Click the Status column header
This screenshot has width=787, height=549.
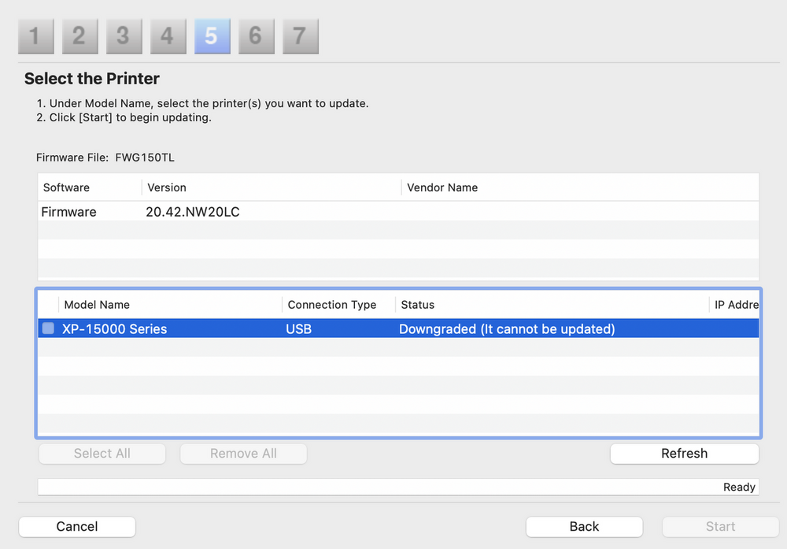click(x=551, y=305)
